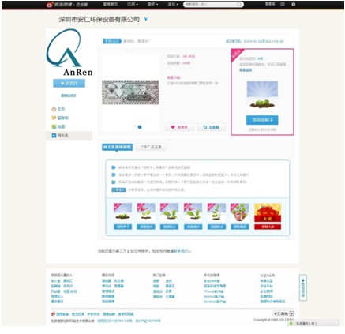Expand the applications dropdown in the top navigation
345x334 pixels.
click(x=133, y=5)
